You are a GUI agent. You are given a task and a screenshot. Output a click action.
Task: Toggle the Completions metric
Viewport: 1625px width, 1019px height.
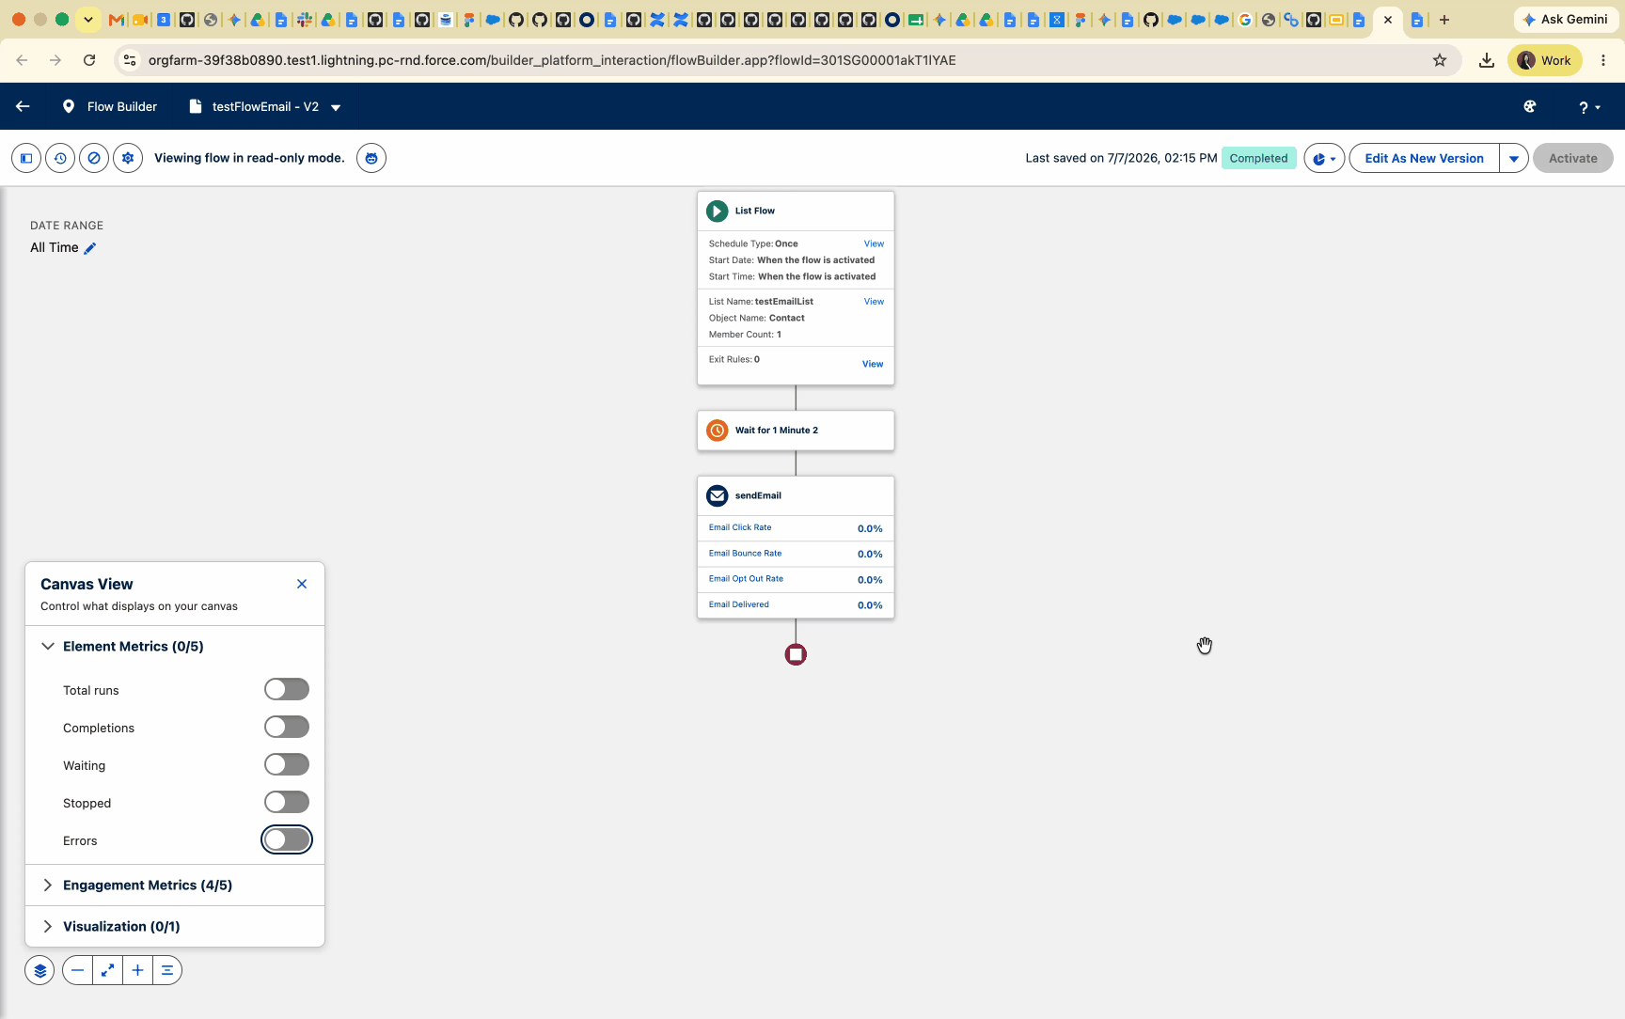click(x=287, y=728)
